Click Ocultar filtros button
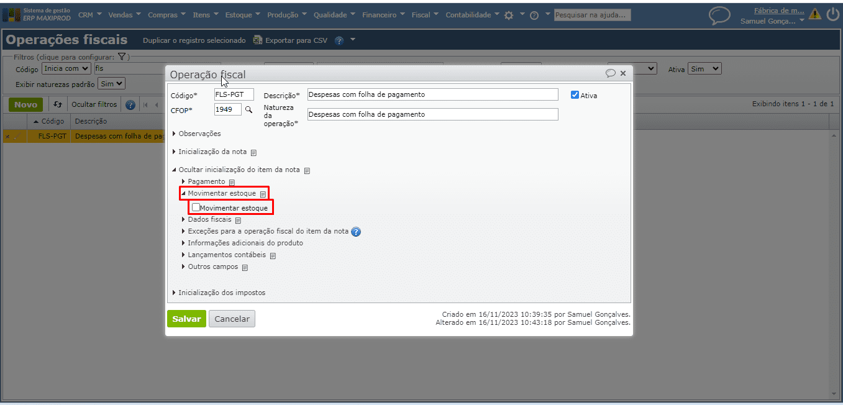Viewport: 843px width, 405px height. pyautogui.click(x=94, y=104)
